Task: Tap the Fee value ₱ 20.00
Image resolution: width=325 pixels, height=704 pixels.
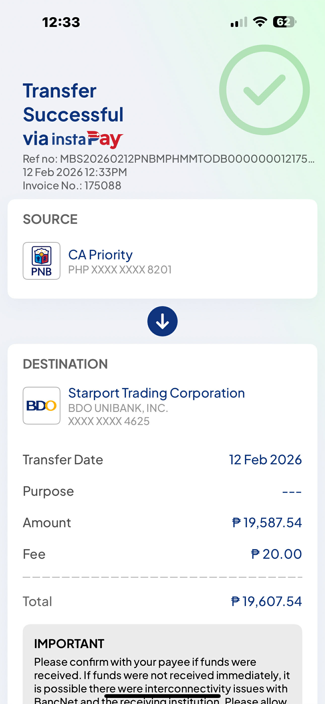Action: click(276, 554)
